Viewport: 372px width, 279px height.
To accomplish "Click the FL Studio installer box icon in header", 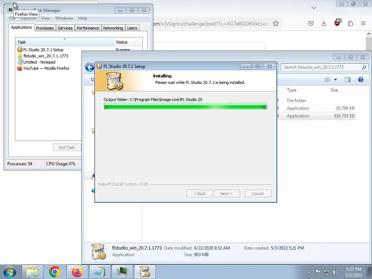I will pyautogui.click(x=114, y=81).
